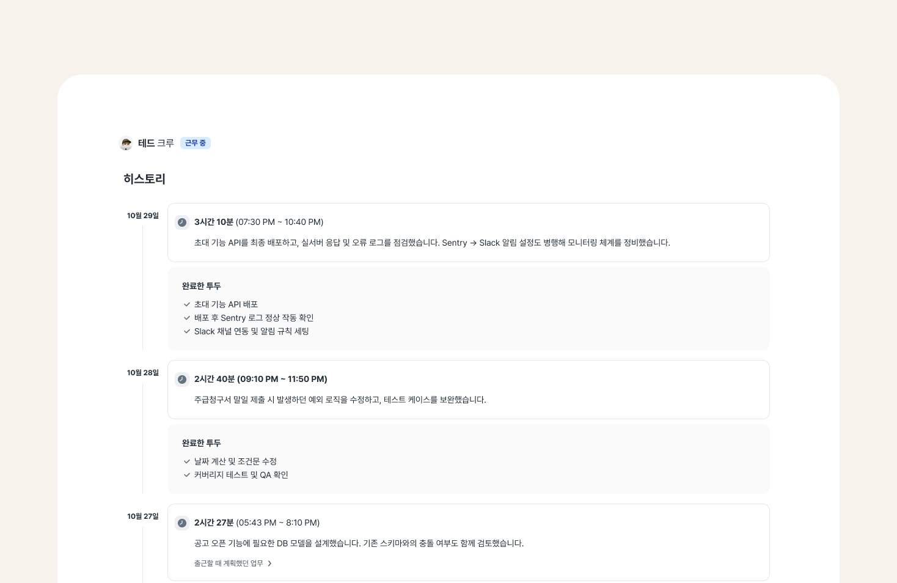
Task: Click the clock icon for 2시간 27분 entry
Action: 182,523
